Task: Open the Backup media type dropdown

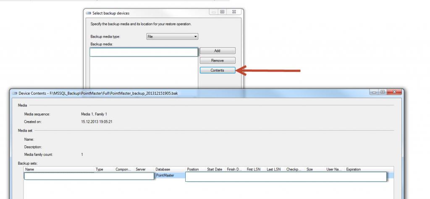Action: (172, 36)
